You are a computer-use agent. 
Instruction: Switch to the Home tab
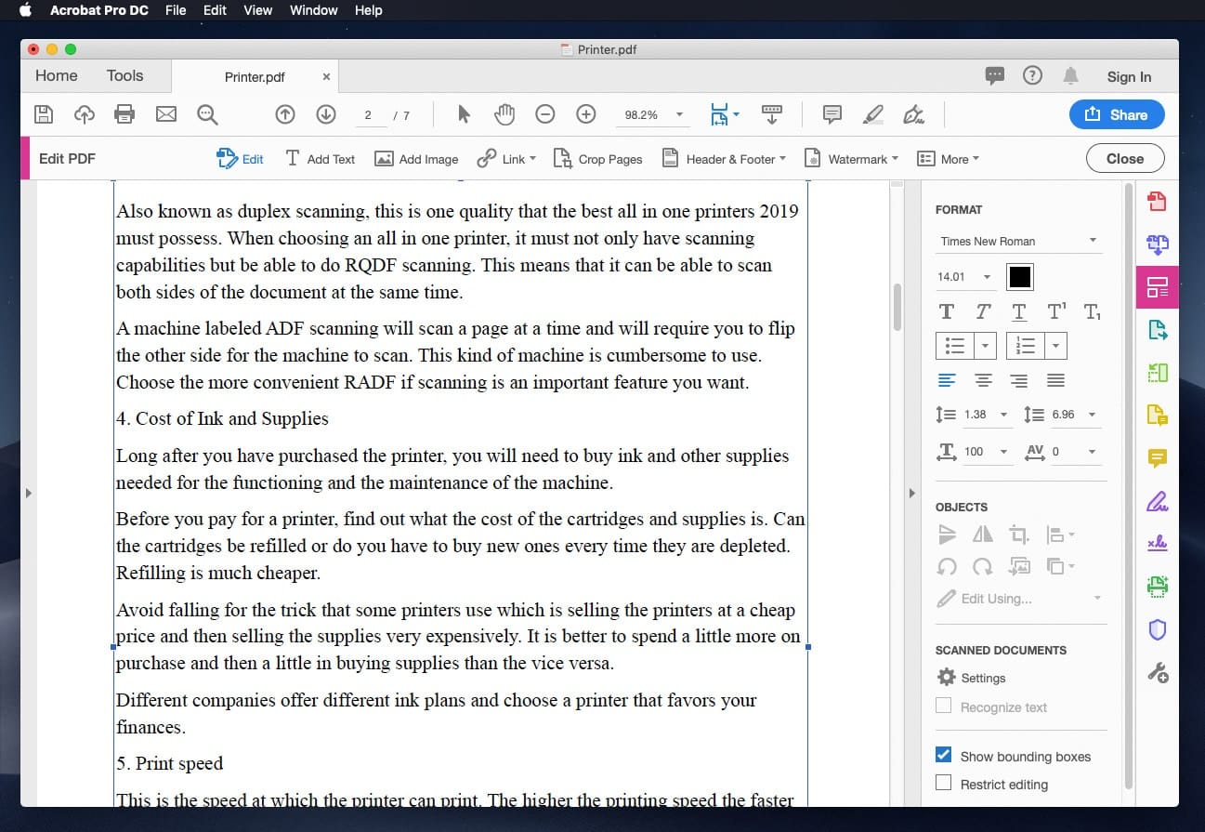(x=57, y=76)
